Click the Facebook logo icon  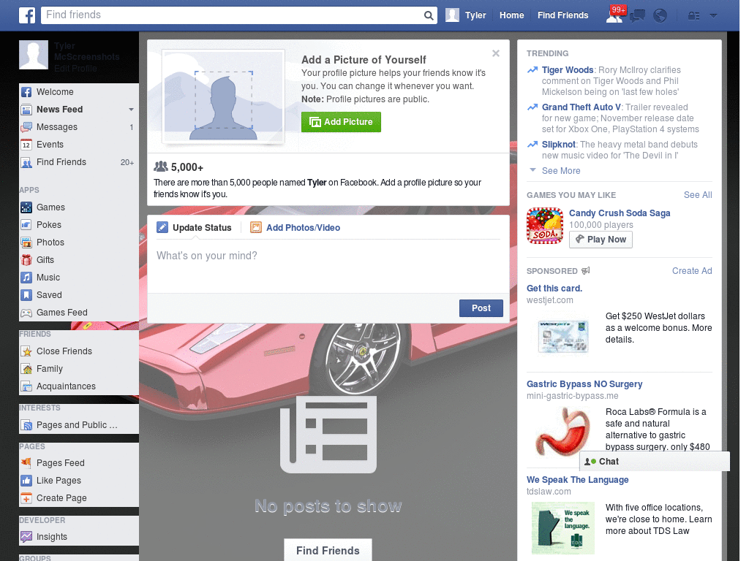click(x=27, y=15)
